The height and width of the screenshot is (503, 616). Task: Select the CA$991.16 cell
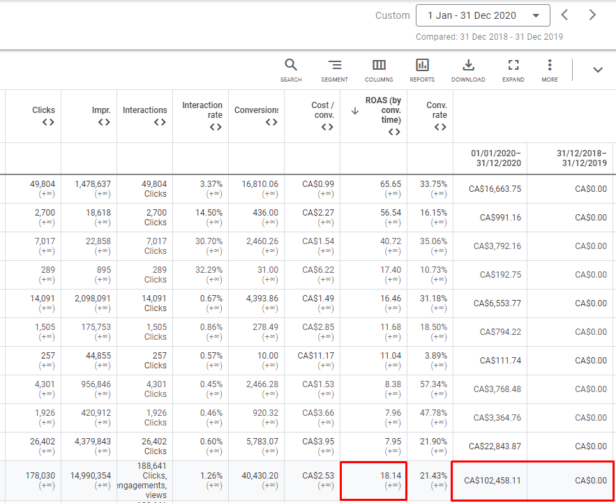point(500,218)
